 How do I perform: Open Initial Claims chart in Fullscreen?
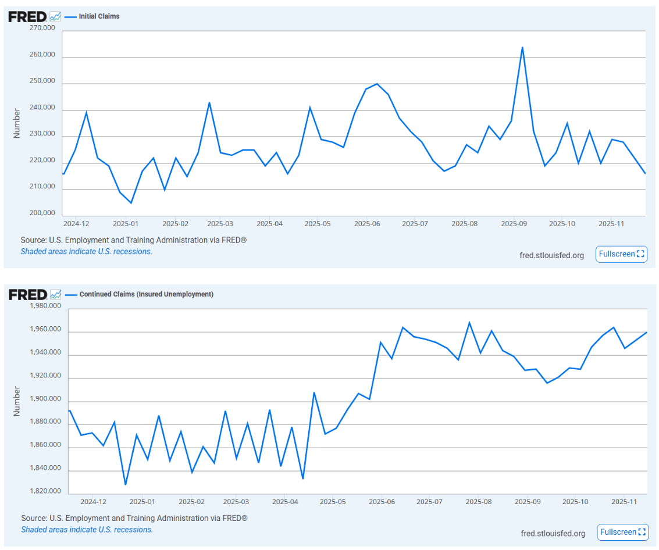pyautogui.click(x=621, y=254)
